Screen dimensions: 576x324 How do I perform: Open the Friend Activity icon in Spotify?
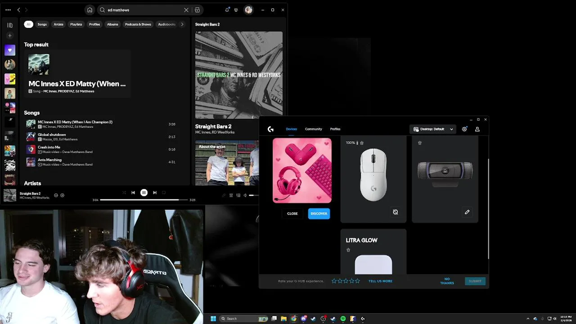click(x=236, y=10)
